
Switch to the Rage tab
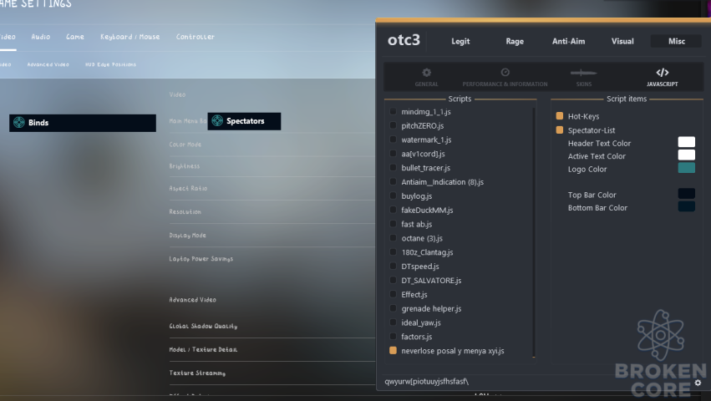[515, 41]
